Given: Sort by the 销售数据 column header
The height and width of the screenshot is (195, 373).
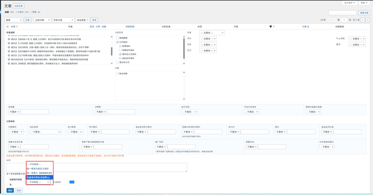Looking at the screenshot, I should [x=130, y=26].
